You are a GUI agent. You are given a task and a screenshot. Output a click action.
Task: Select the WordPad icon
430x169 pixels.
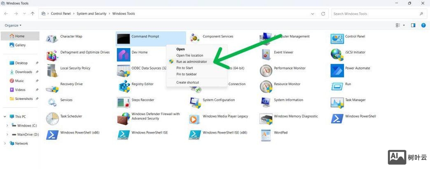point(266,134)
